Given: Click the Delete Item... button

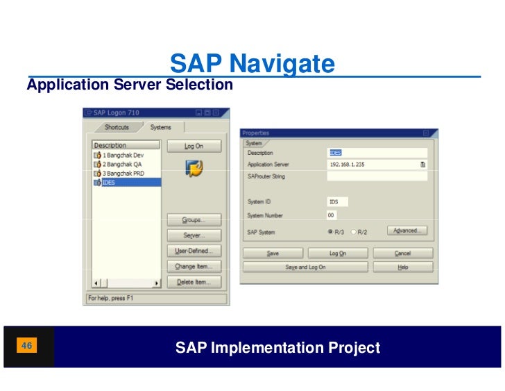Looking at the screenshot, I should pos(194,282).
